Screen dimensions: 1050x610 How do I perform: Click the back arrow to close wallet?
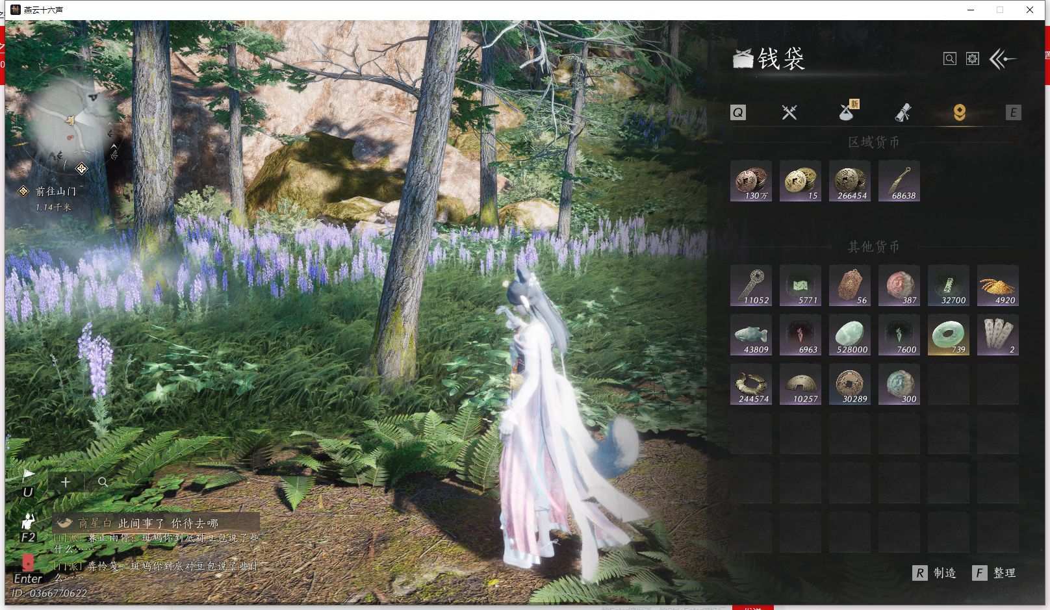(1003, 60)
